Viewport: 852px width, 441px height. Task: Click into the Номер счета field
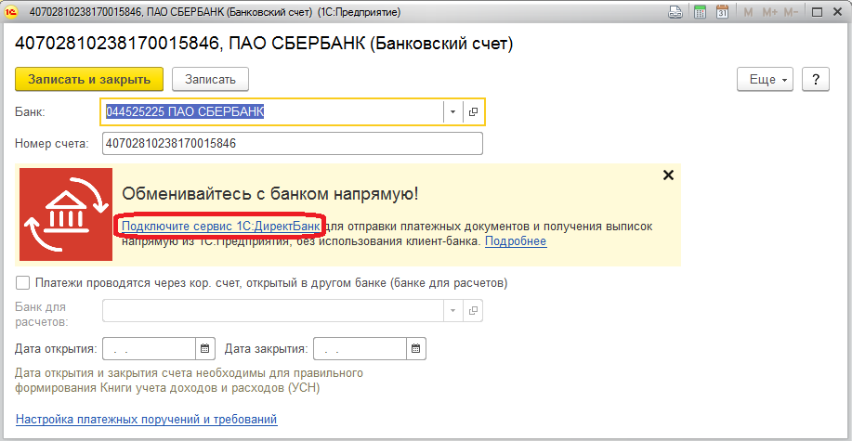point(293,144)
